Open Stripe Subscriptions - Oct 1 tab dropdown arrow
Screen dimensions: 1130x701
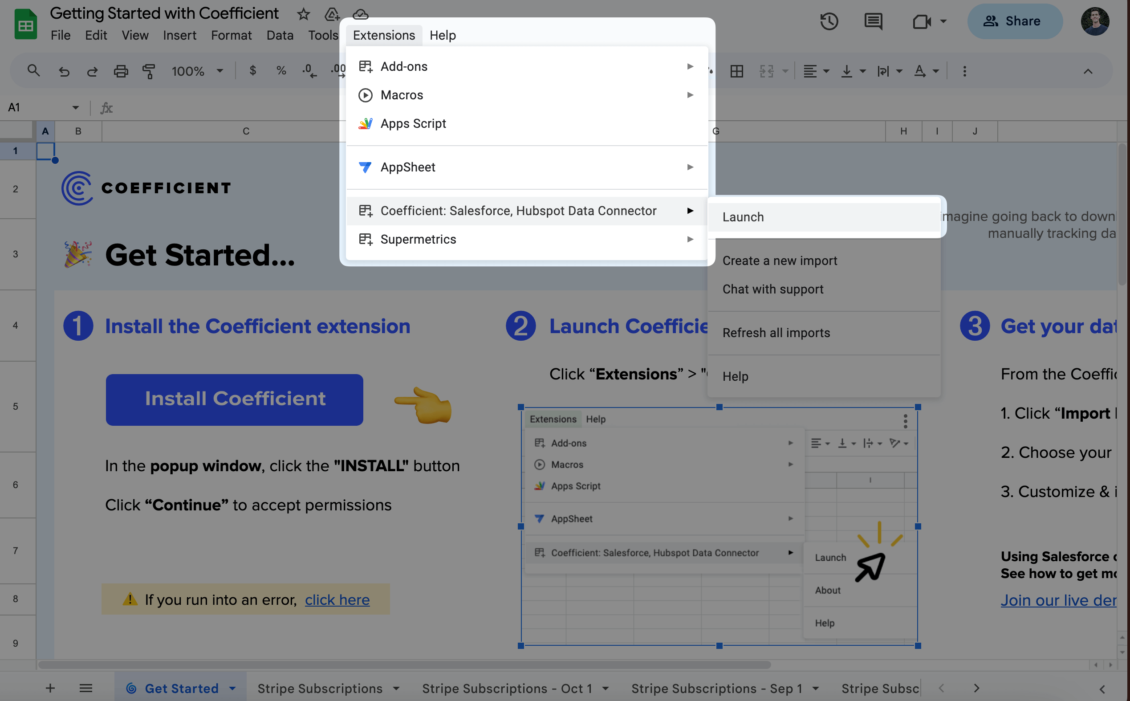tap(606, 689)
